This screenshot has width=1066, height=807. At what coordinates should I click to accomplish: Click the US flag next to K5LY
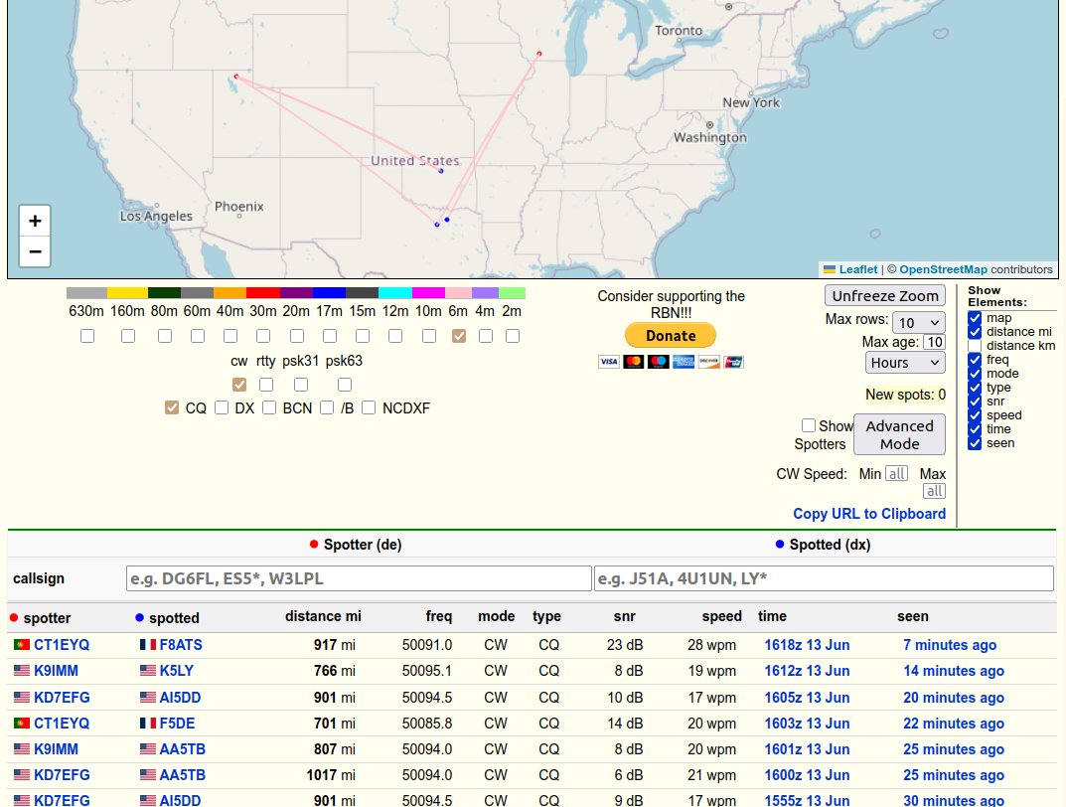(147, 671)
